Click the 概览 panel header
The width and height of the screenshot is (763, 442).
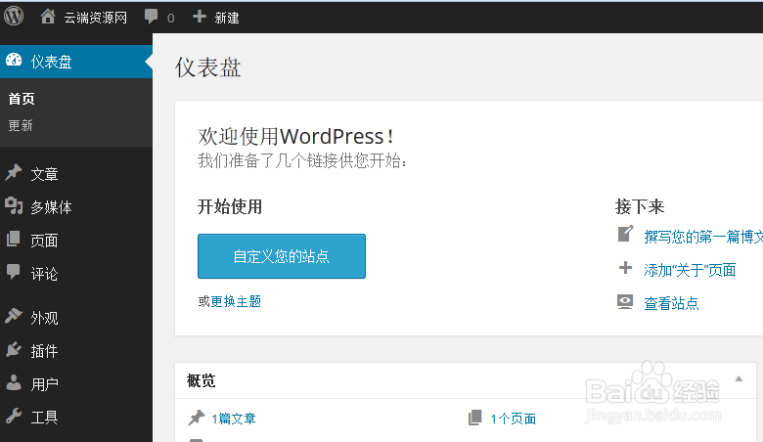tap(466, 380)
